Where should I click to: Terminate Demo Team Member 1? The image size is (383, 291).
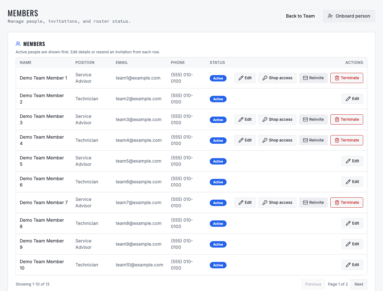(x=347, y=78)
